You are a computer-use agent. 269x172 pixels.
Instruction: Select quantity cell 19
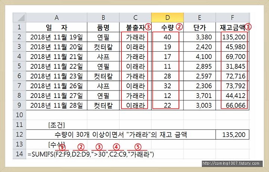167,47
